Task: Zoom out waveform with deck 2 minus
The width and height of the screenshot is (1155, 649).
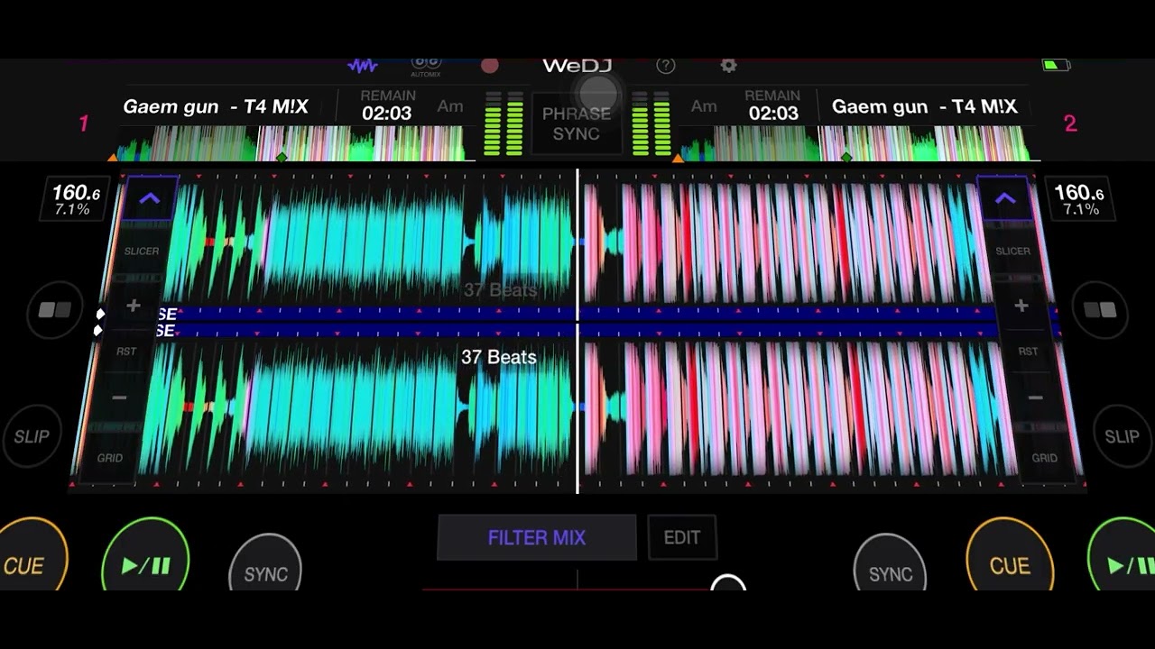Action: 1035,398
